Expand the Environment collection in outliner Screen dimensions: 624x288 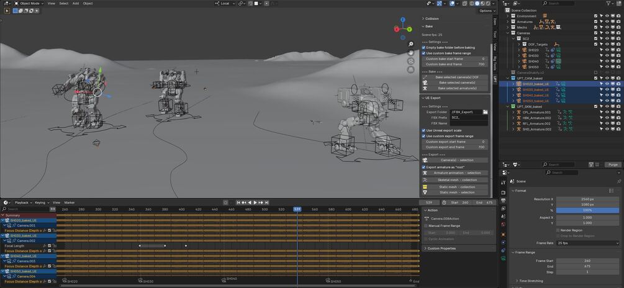507,16
